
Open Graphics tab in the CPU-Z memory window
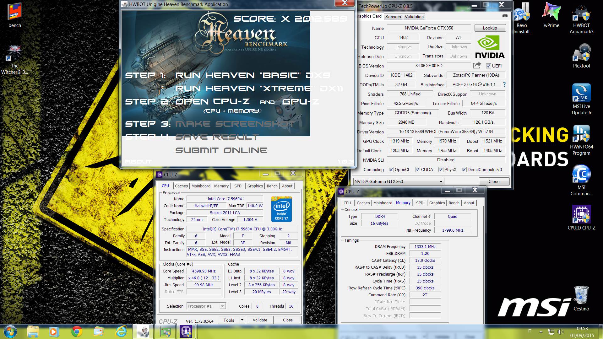click(x=437, y=203)
